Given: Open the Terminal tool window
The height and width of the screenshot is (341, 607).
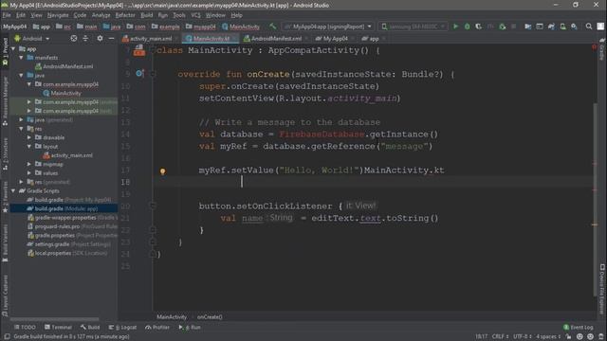Looking at the screenshot, I should (58, 327).
